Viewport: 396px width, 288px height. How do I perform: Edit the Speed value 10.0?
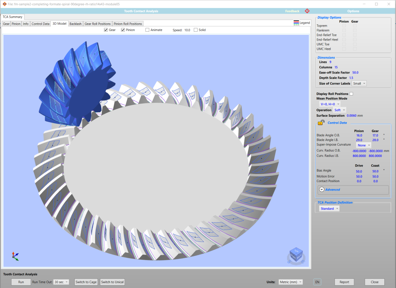click(187, 30)
